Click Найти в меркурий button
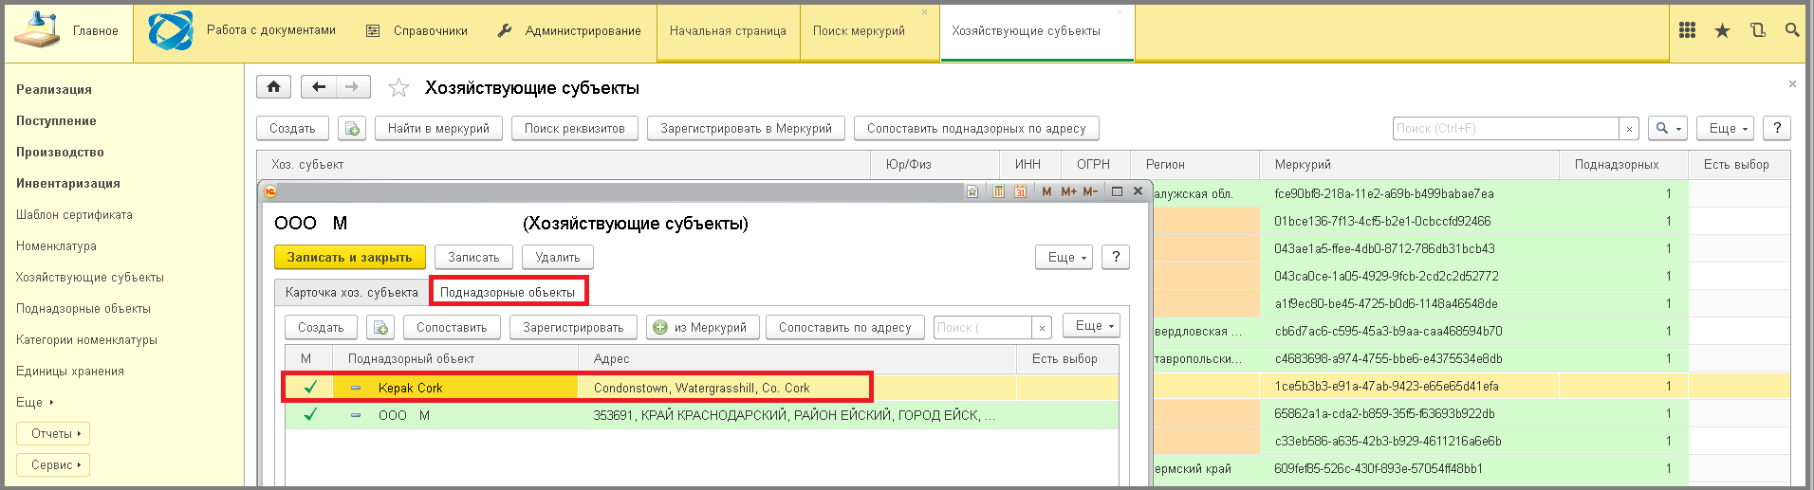Viewport: 1814px width, 490px height. point(438,128)
